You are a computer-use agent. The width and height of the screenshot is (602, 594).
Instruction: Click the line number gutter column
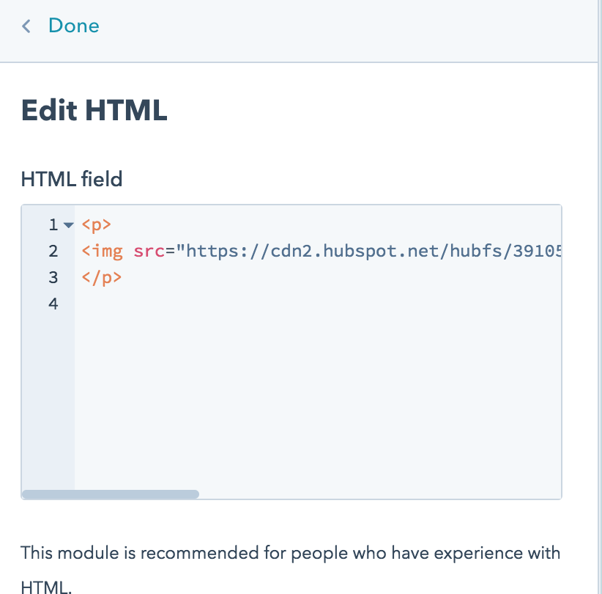coord(48,352)
